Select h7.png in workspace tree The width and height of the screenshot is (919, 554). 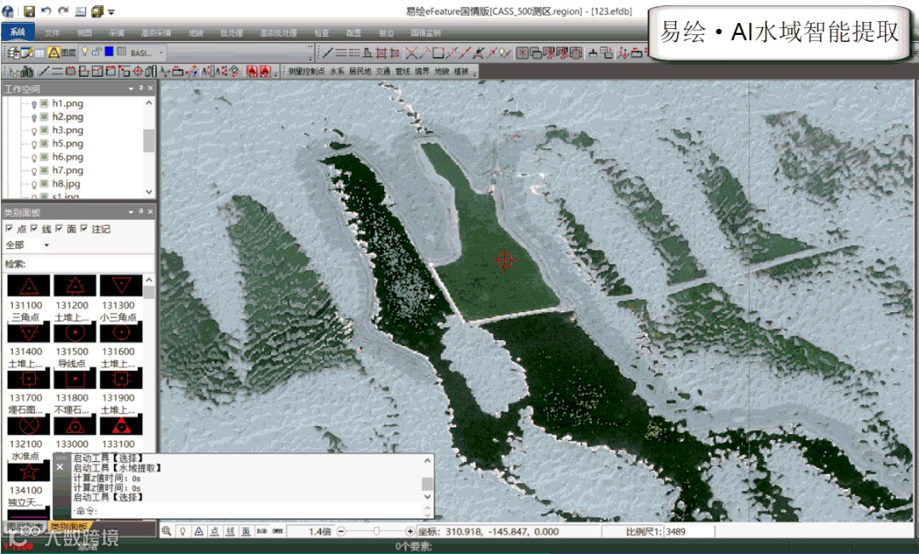pyautogui.click(x=67, y=170)
